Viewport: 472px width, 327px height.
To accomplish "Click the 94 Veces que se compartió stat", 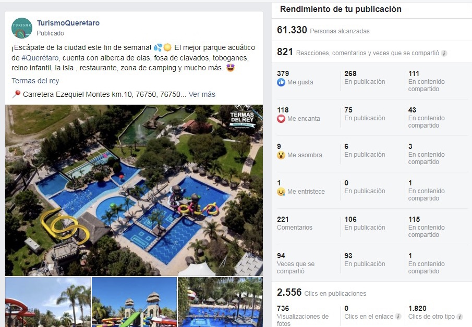I will [296, 263].
